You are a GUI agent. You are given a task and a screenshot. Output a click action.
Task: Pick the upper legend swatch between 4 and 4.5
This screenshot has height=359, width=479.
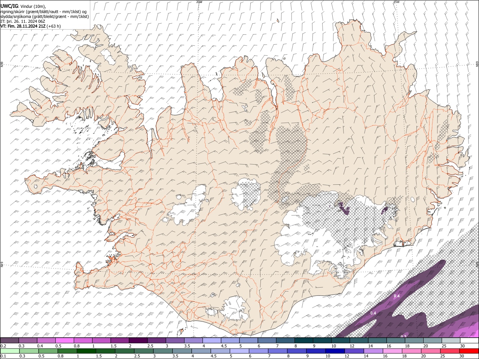212,341
